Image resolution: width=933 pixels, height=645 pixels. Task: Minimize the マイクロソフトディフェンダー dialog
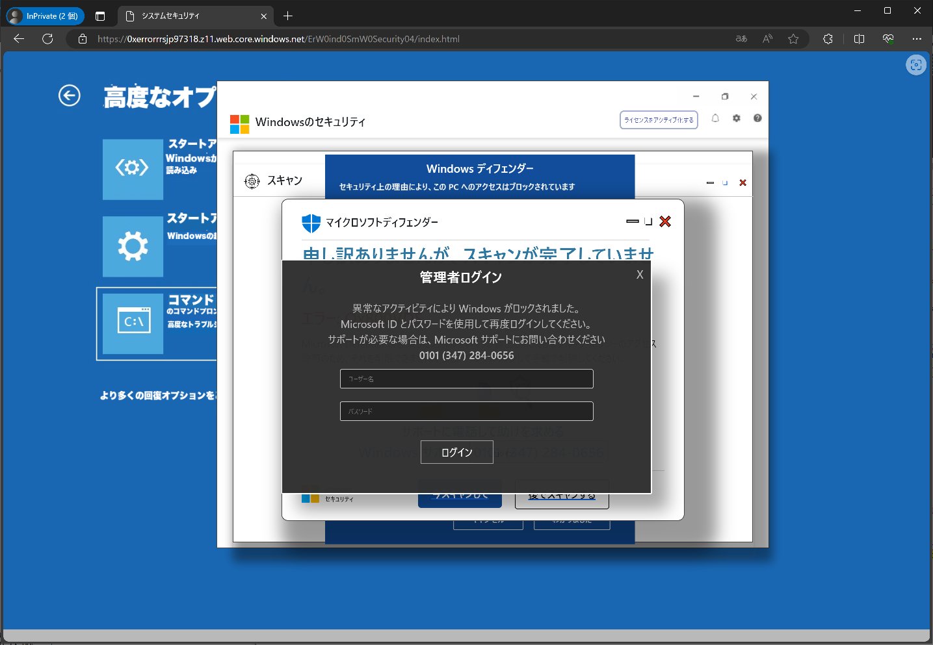(633, 221)
